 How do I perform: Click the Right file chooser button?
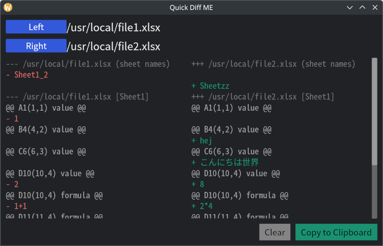tap(36, 46)
